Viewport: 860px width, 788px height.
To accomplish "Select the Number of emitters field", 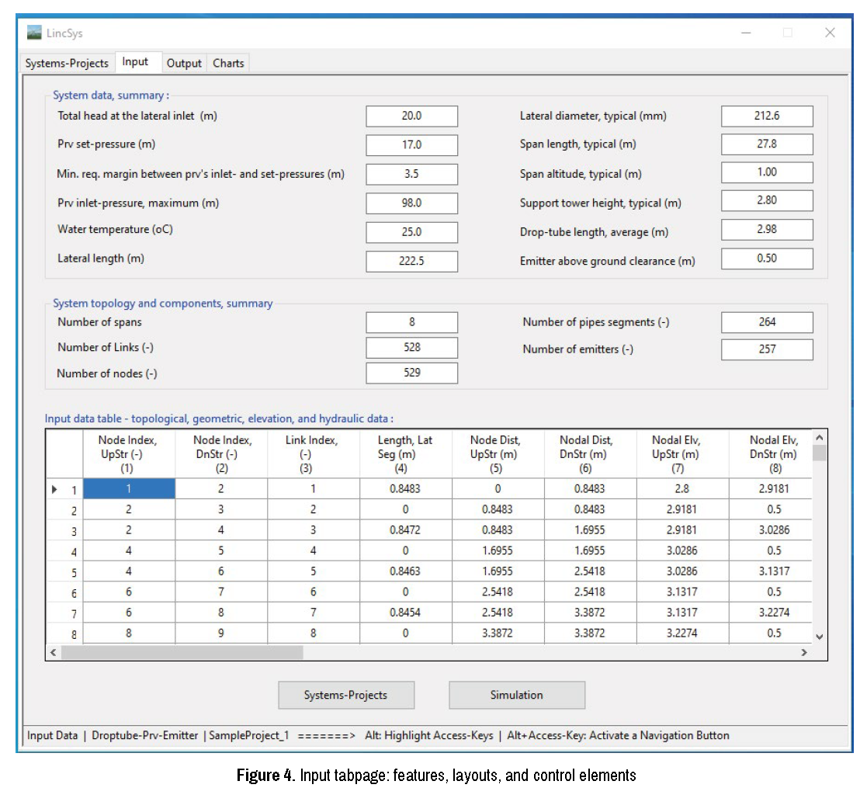I will point(767,349).
